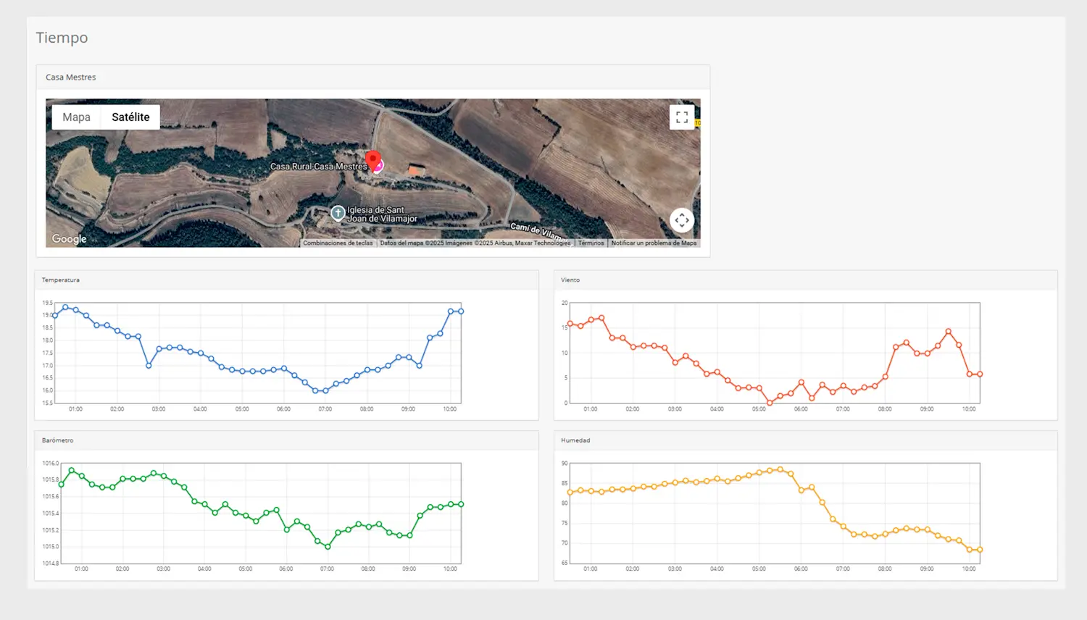Click the Barómetro panel title
Screen dimensions: 1087x620
[x=58, y=440]
